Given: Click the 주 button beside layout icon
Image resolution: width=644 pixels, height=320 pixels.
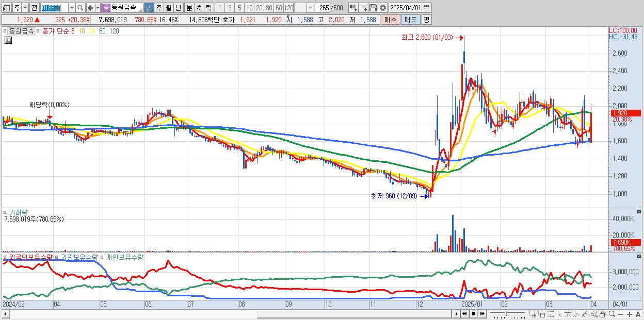Looking at the screenshot, I should (x=17, y=8).
